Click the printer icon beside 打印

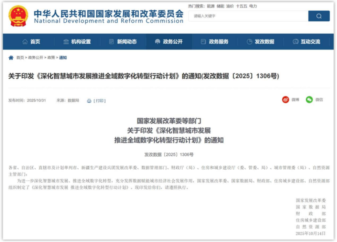pos(89,101)
